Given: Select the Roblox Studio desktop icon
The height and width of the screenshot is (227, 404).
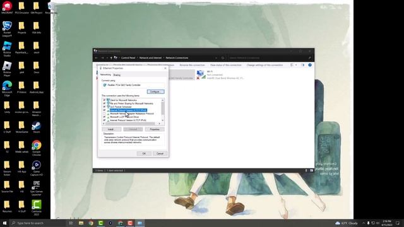Looking at the screenshot, I should pos(7,49).
